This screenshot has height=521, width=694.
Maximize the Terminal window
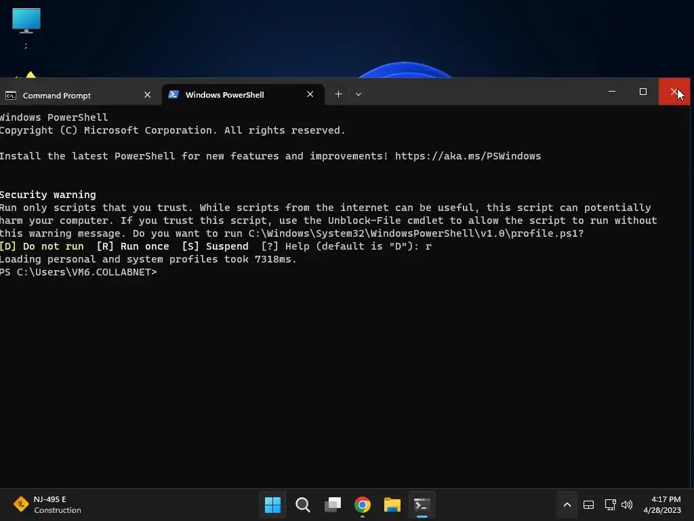643,92
